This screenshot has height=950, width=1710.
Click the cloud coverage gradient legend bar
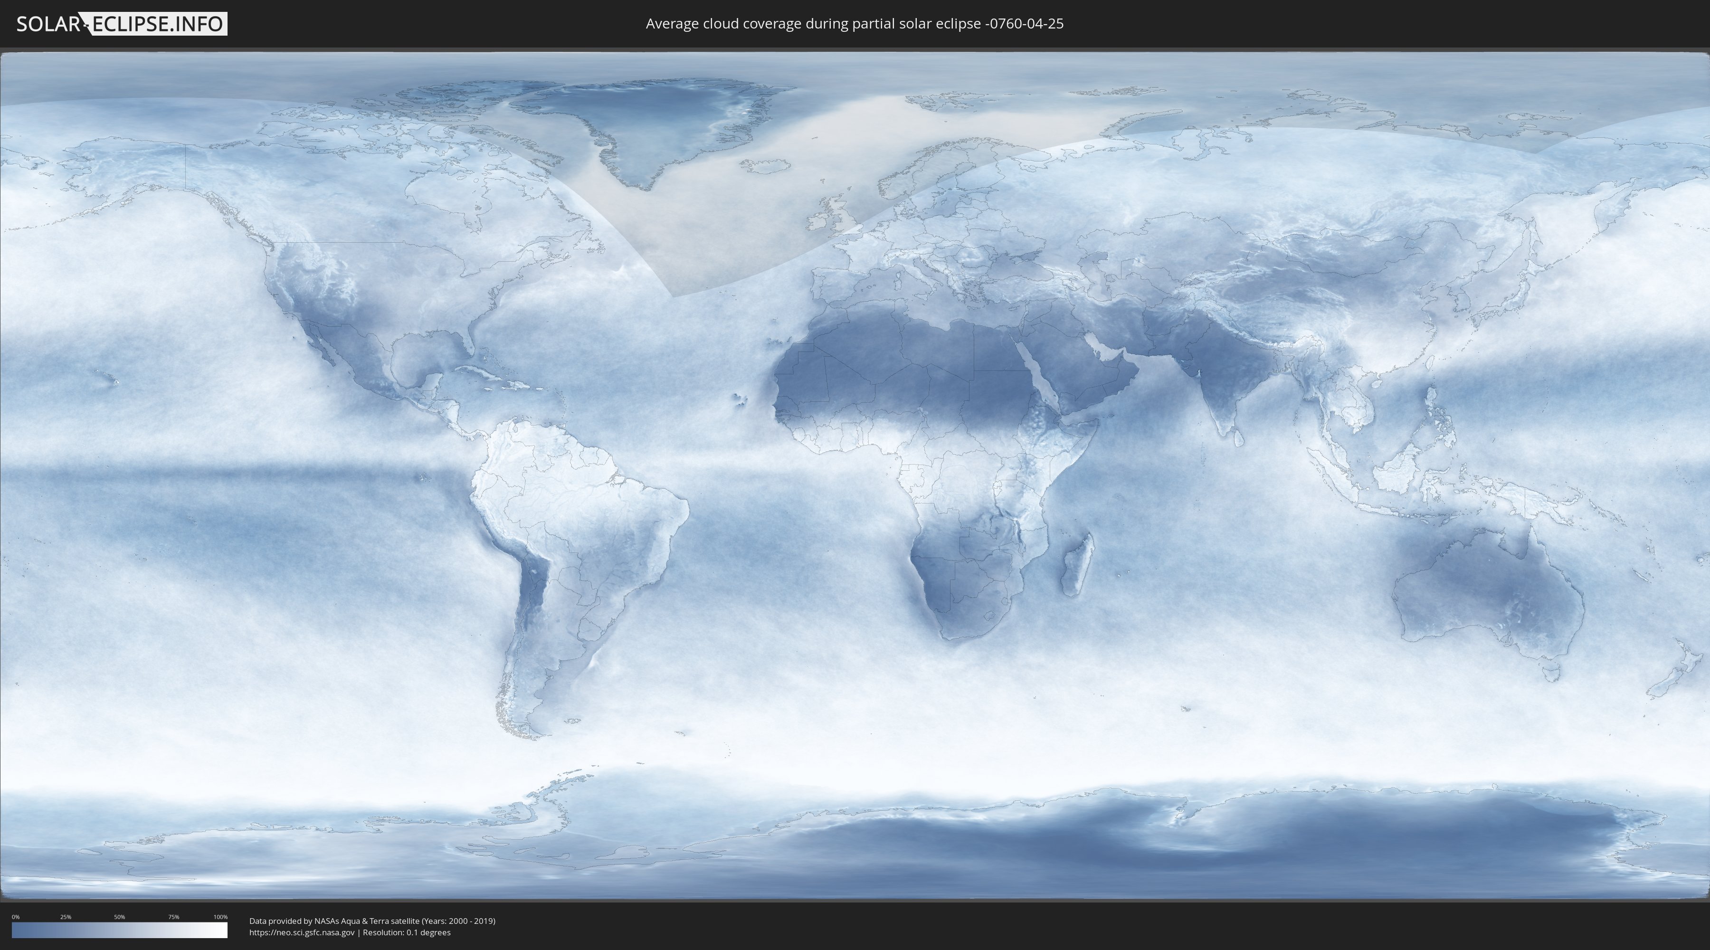pyautogui.click(x=120, y=930)
